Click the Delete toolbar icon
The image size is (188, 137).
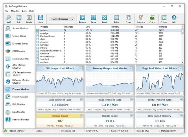coord(29,19)
